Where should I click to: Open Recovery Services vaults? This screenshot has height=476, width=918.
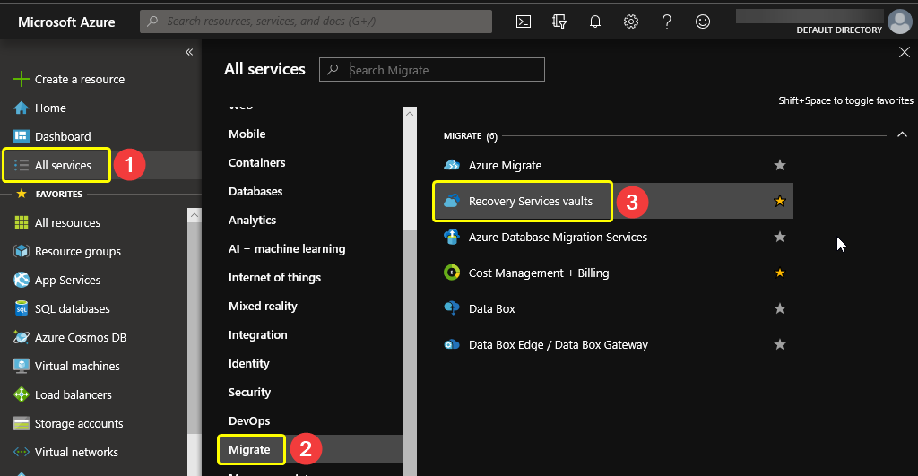click(x=531, y=201)
